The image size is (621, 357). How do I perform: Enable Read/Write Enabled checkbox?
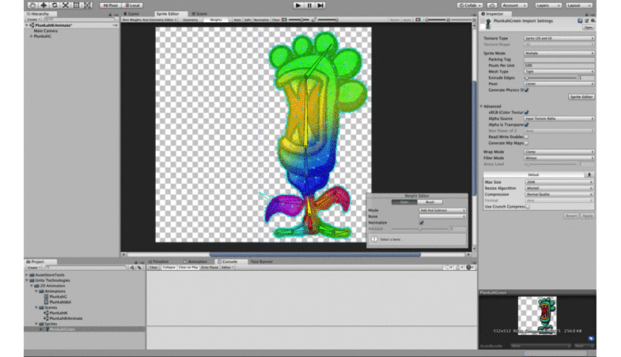pos(527,137)
